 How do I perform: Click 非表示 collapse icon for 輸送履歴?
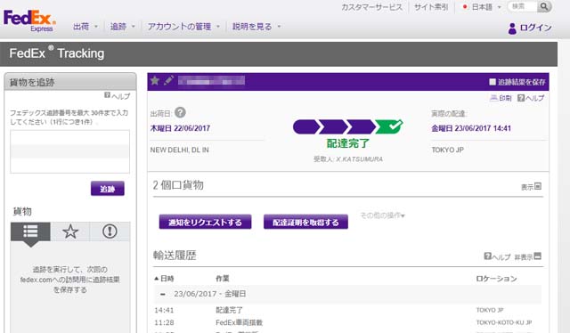(x=538, y=256)
